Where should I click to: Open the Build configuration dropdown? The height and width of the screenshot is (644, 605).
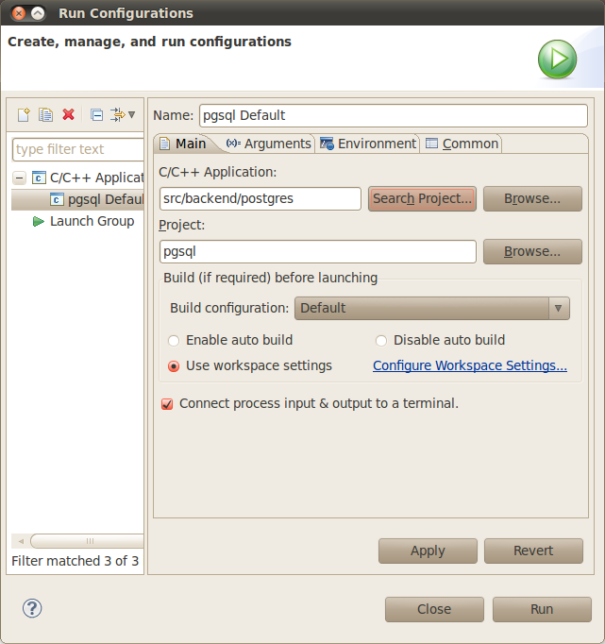click(431, 308)
